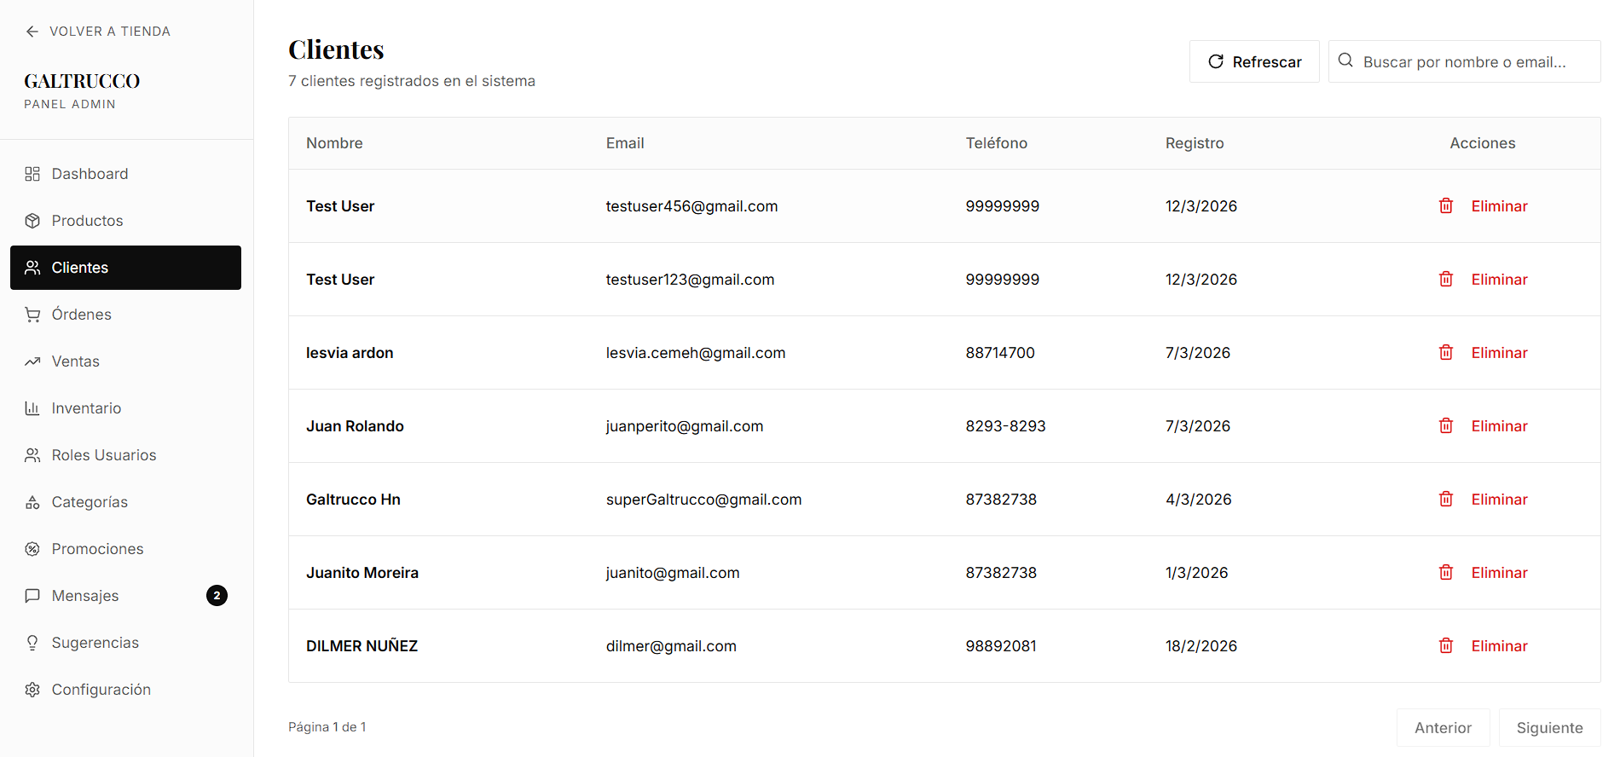Click Eliminar for Galtrucco Hn
1620x757 pixels.
coord(1498,500)
